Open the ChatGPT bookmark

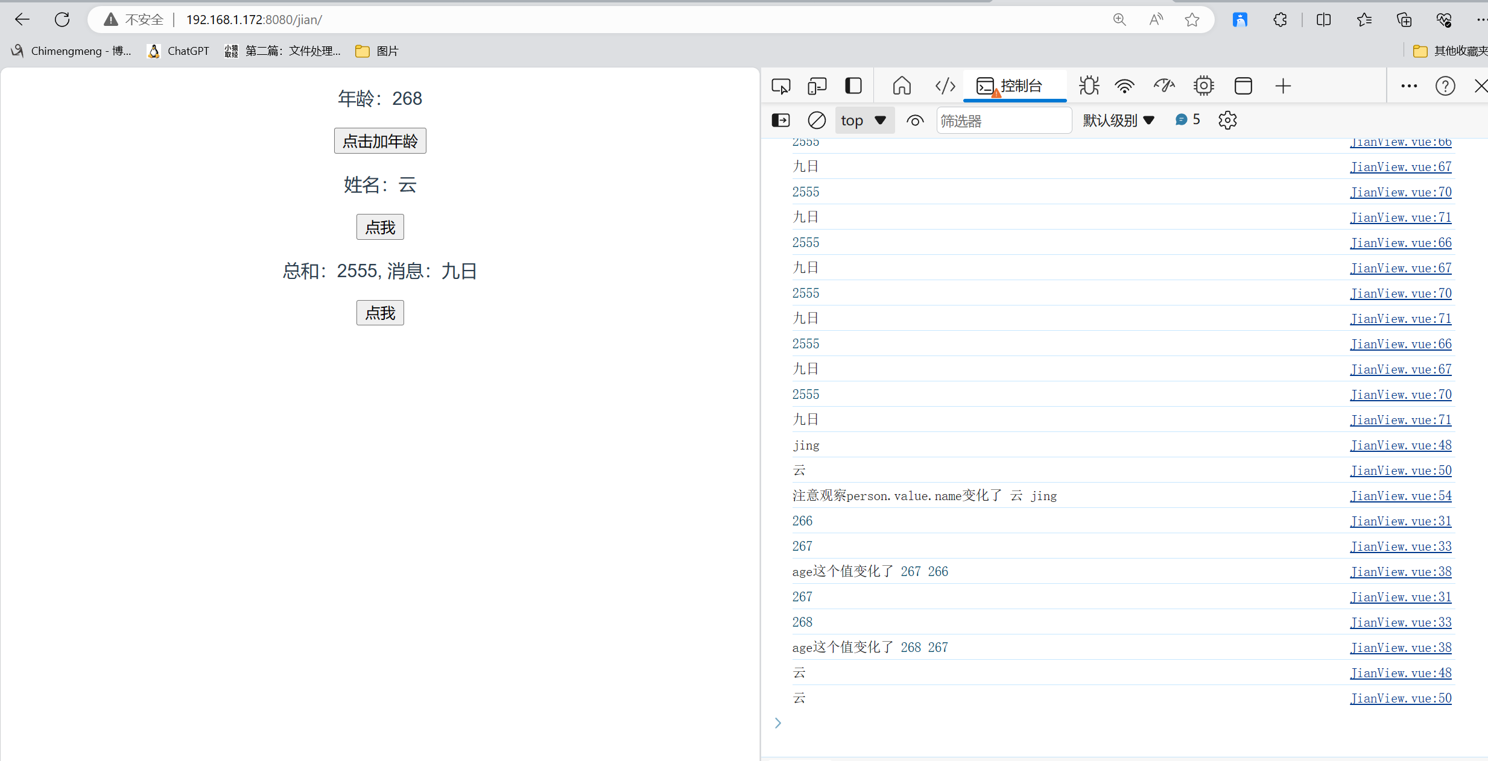179,51
